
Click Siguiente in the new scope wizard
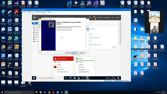pos(74,53)
